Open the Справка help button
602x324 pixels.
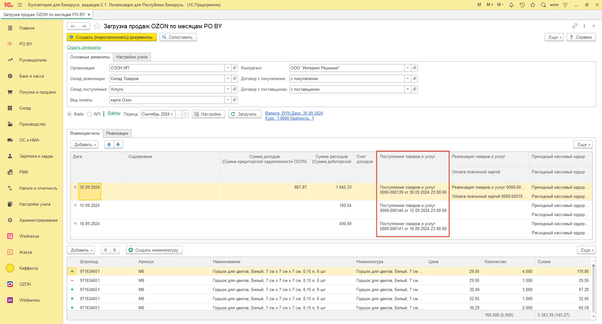point(581,37)
